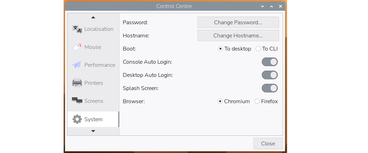Click the Printers printer icon
The width and height of the screenshot is (368, 153).
[x=77, y=83]
